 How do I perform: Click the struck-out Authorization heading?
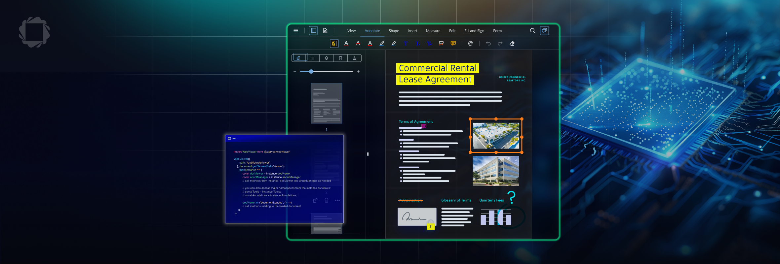410,200
